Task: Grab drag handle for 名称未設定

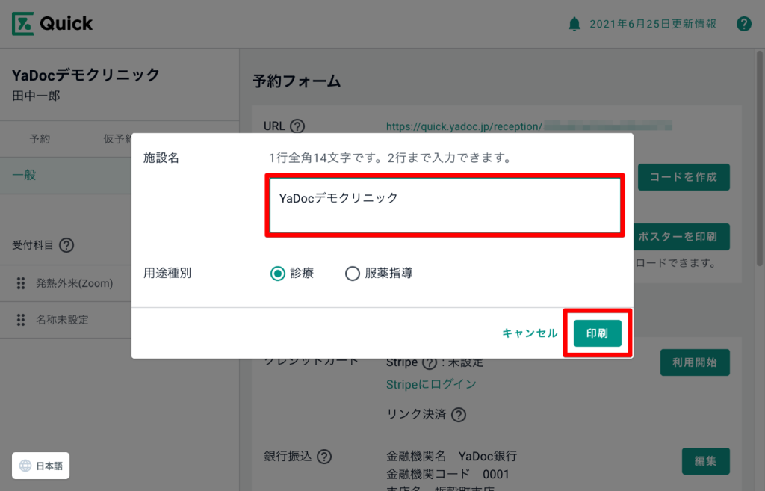Action: tap(21, 320)
